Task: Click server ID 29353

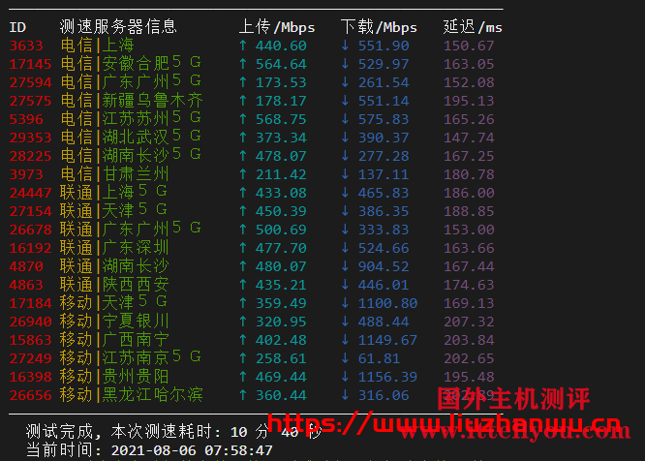Action: click(x=30, y=138)
